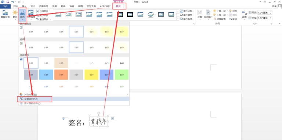
Task: Choose the orange recolor swatch thumbnail
Action: click(61, 75)
